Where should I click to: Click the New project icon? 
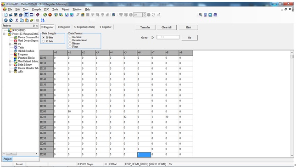[x=6, y=15]
